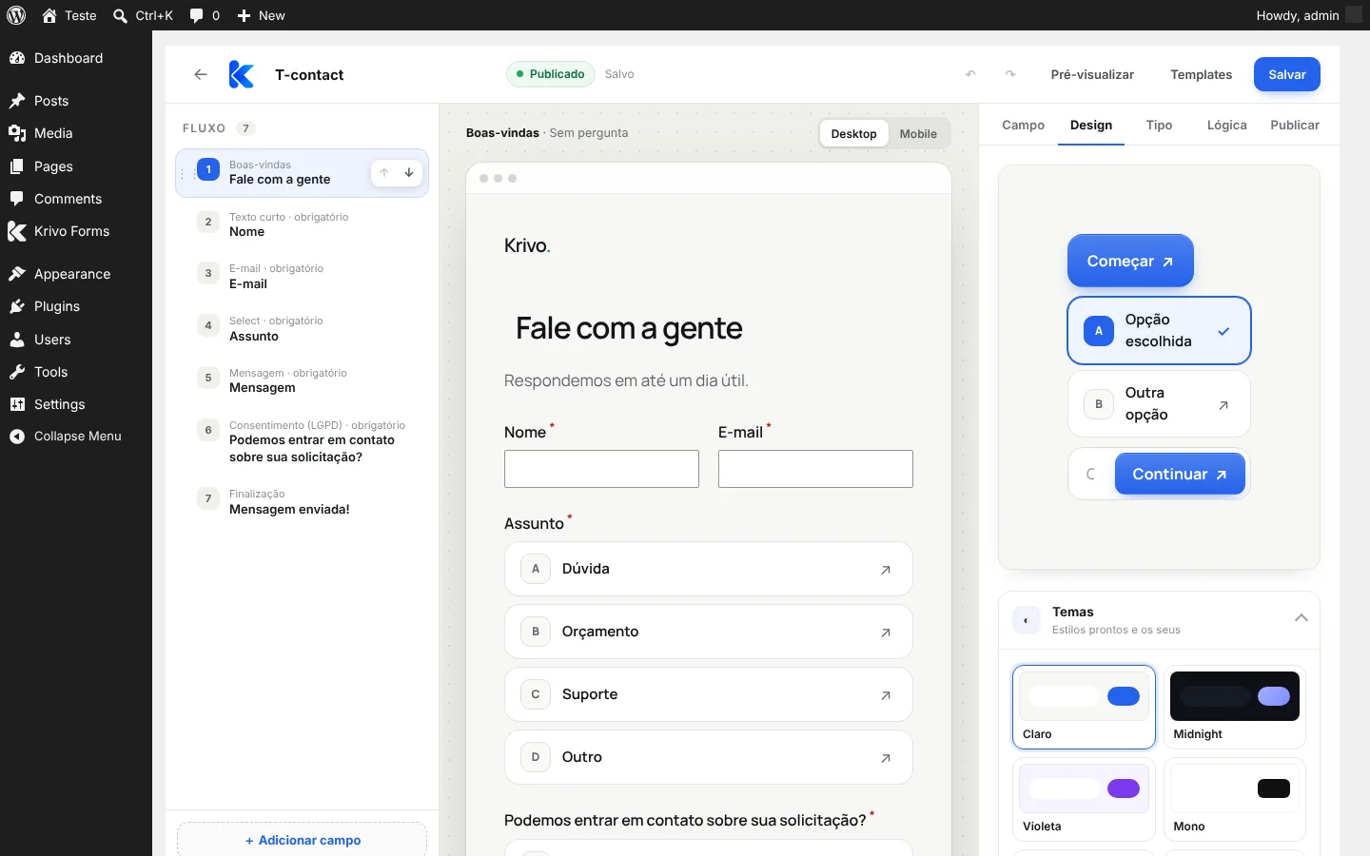Image resolution: width=1370 pixels, height=856 pixels.
Task: Move Boas-vindas step down
Action: 409,172
